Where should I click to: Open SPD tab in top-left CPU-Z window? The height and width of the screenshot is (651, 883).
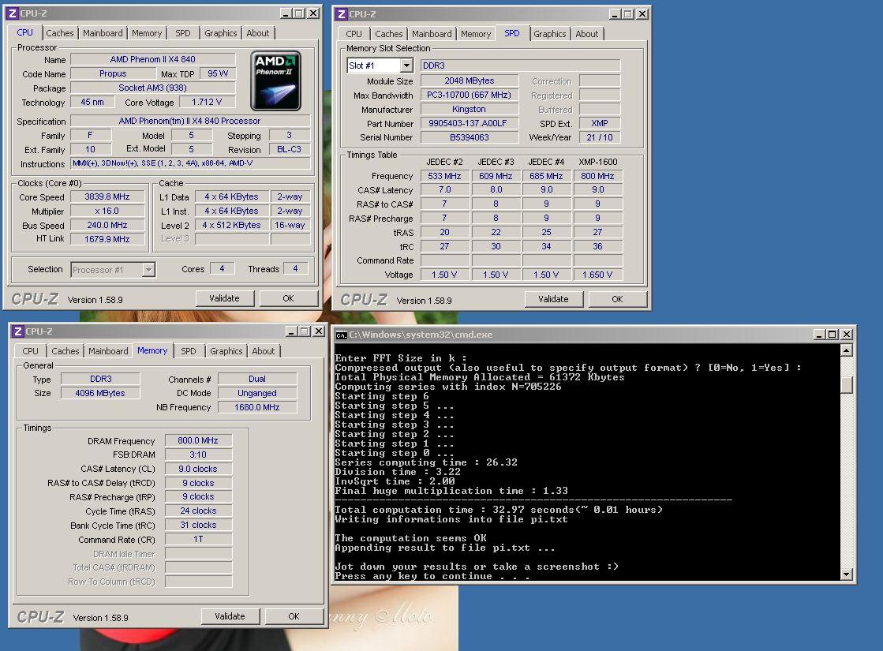coord(183,33)
